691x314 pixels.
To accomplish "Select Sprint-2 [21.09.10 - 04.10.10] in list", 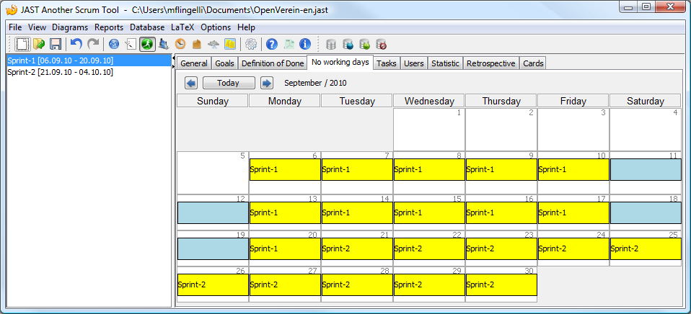I will (89, 72).
